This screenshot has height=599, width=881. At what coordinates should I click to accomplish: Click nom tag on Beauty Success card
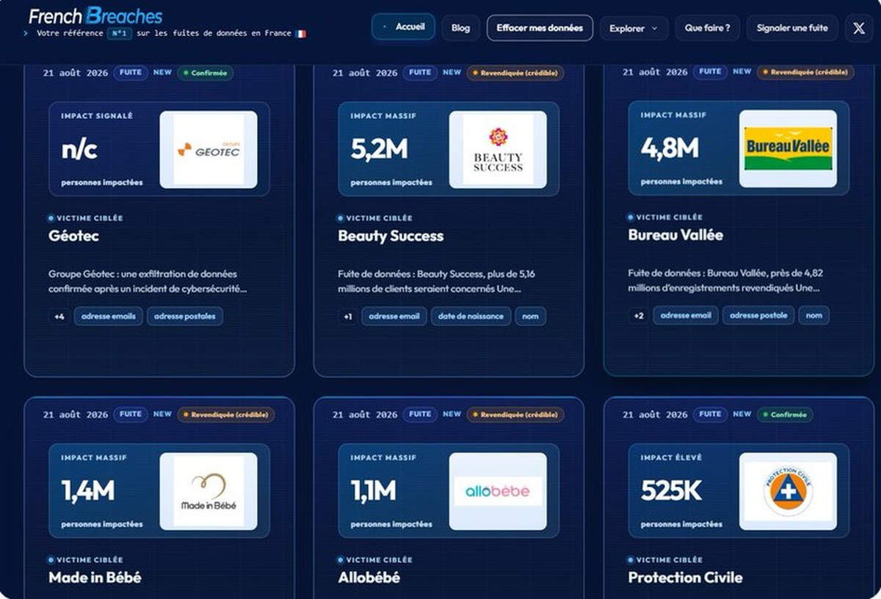(x=530, y=316)
